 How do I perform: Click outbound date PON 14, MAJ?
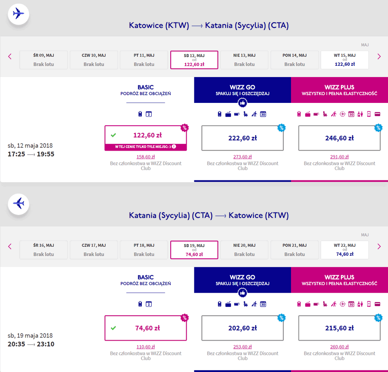pyautogui.click(x=294, y=60)
